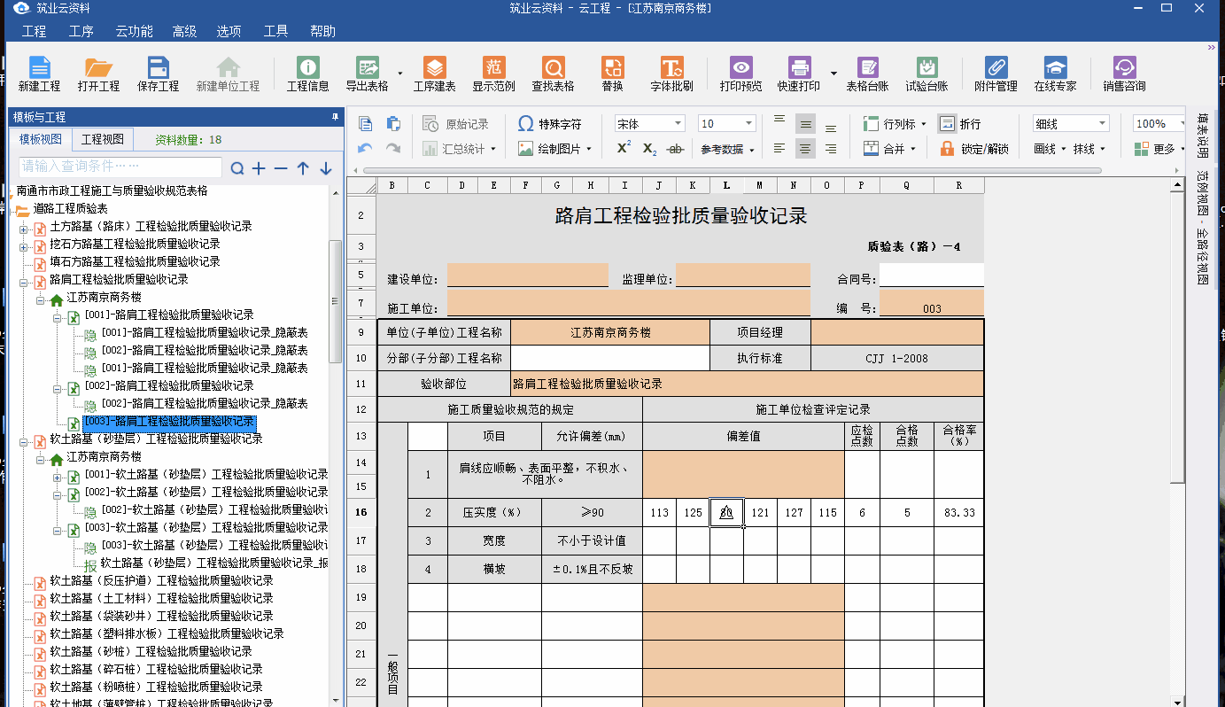Click the zoom percentage 100% box
The image size is (1225, 707).
tap(1158, 124)
